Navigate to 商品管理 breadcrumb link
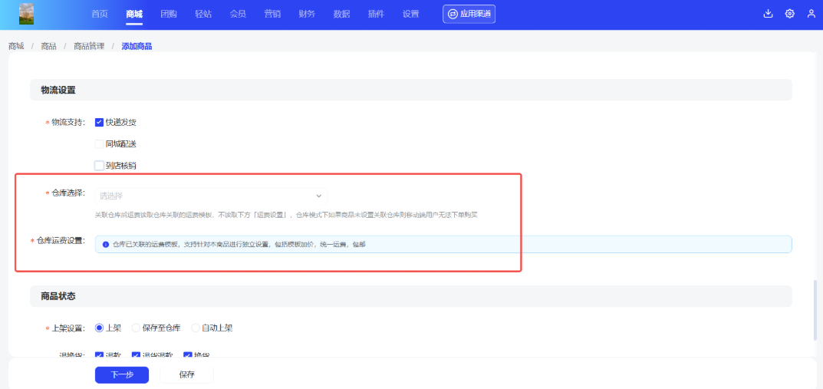Viewport: 823px width, 389px height. (89, 46)
